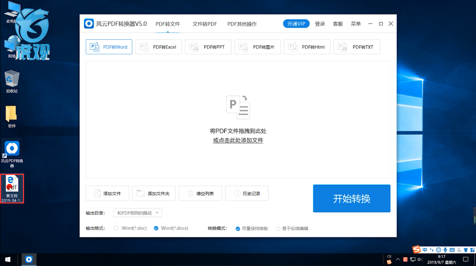
Task: Select the PDF转图片 conversion option
Action: tap(257, 47)
